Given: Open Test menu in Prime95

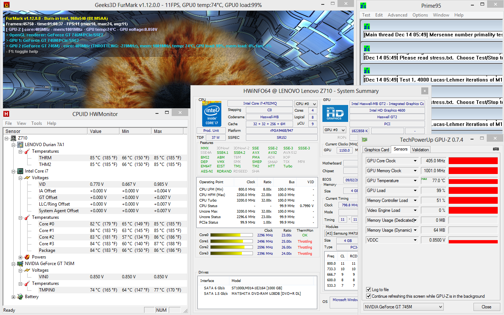Looking at the screenshot, I should click(x=366, y=15).
